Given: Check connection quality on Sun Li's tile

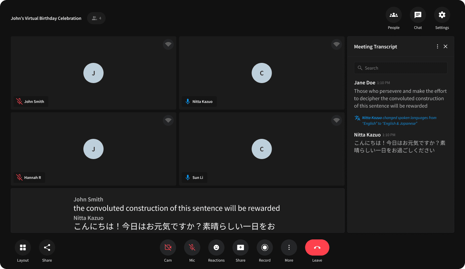Looking at the screenshot, I should pos(337,120).
